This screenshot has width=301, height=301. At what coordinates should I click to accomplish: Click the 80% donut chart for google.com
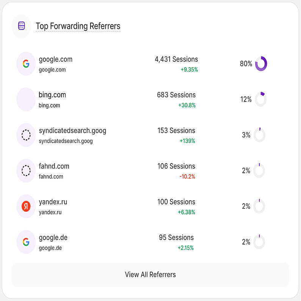(261, 64)
